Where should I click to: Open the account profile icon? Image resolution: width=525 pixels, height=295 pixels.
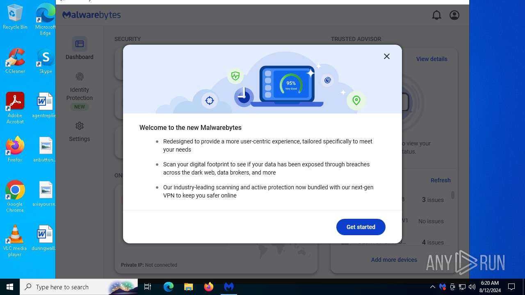(454, 15)
